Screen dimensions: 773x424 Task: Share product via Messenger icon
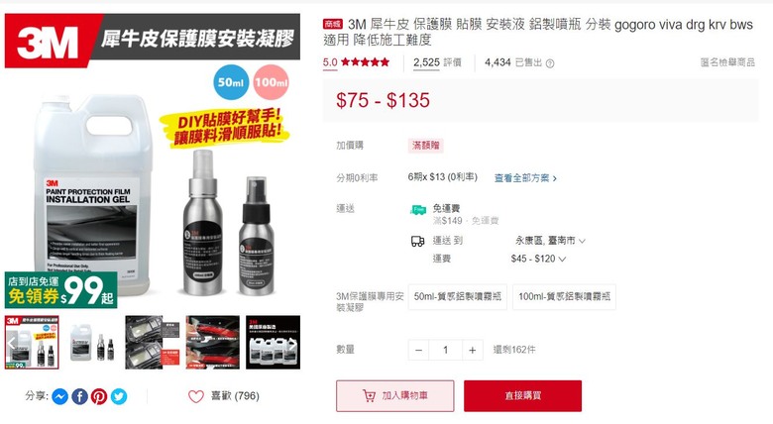click(x=60, y=396)
